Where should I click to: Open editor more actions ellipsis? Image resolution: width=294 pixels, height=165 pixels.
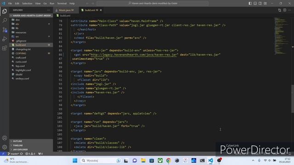point(290,10)
